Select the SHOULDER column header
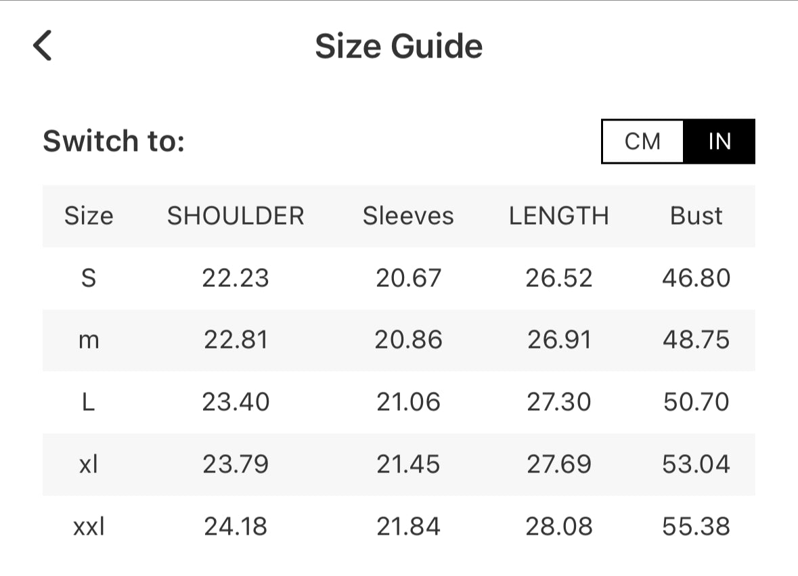798x576 pixels. click(236, 216)
